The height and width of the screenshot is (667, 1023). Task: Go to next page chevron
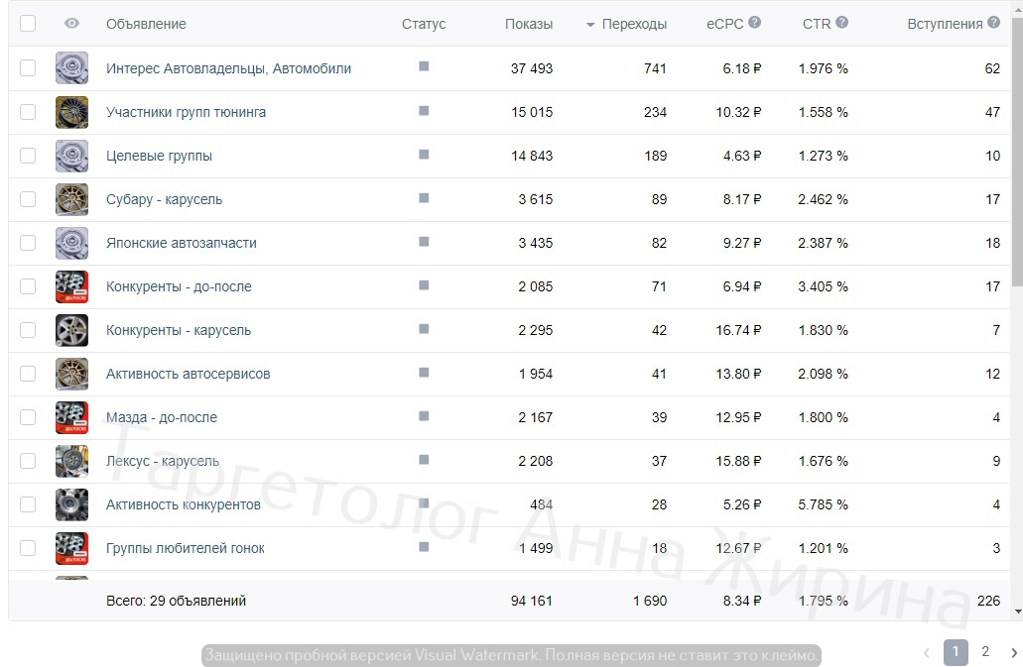pyautogui.click(x=1014, y=653)
